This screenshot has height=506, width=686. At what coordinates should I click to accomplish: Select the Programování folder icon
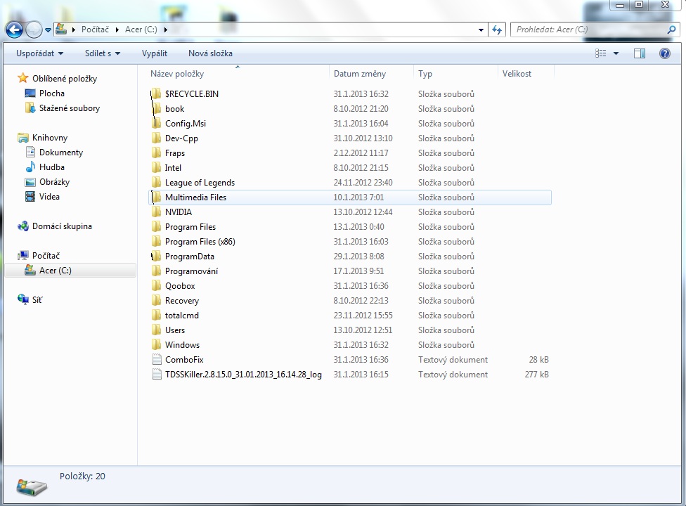point(156,271)
